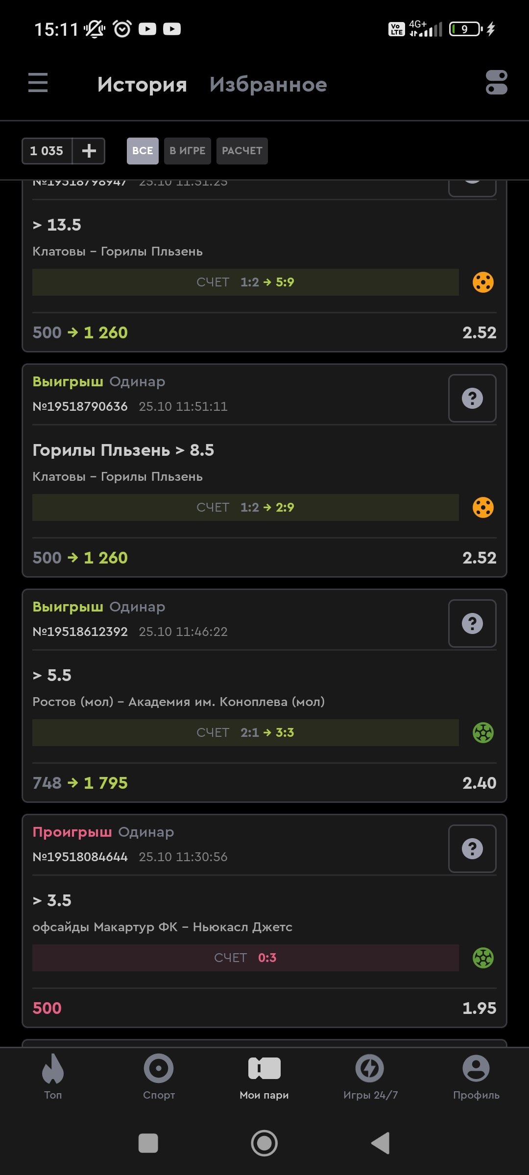The height and width of the screenshot is (1175, 529).
Task: Open help for lost bet №19518084644
Action: (x=472, y=849)
